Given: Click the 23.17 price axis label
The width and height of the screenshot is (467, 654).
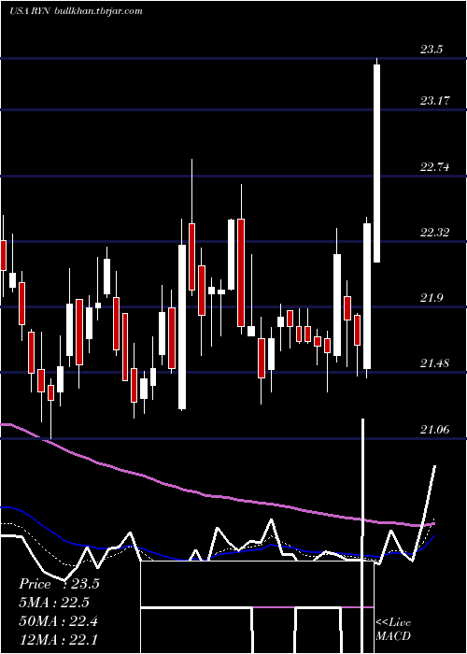Looking at the screenshot, I should pos(435,101).
